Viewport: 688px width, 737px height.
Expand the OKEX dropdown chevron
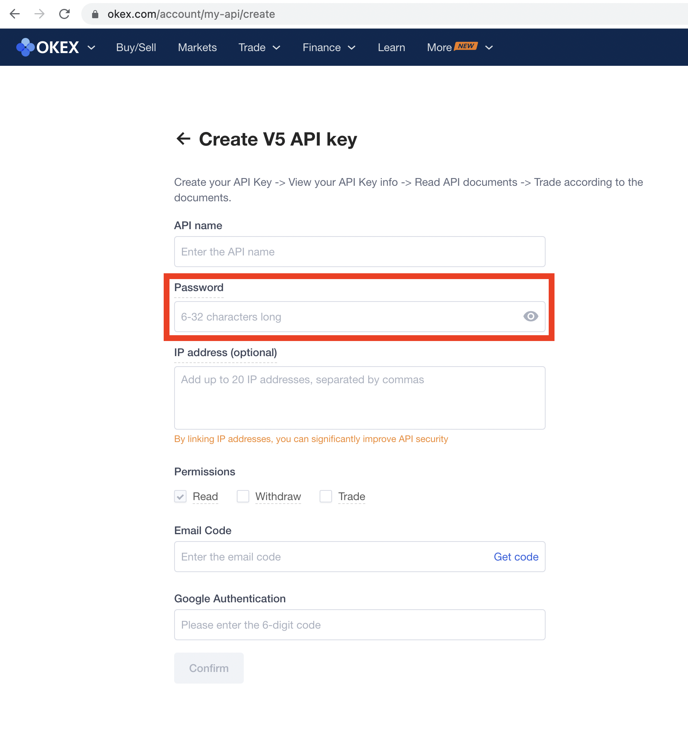click(x=91, y=47)
